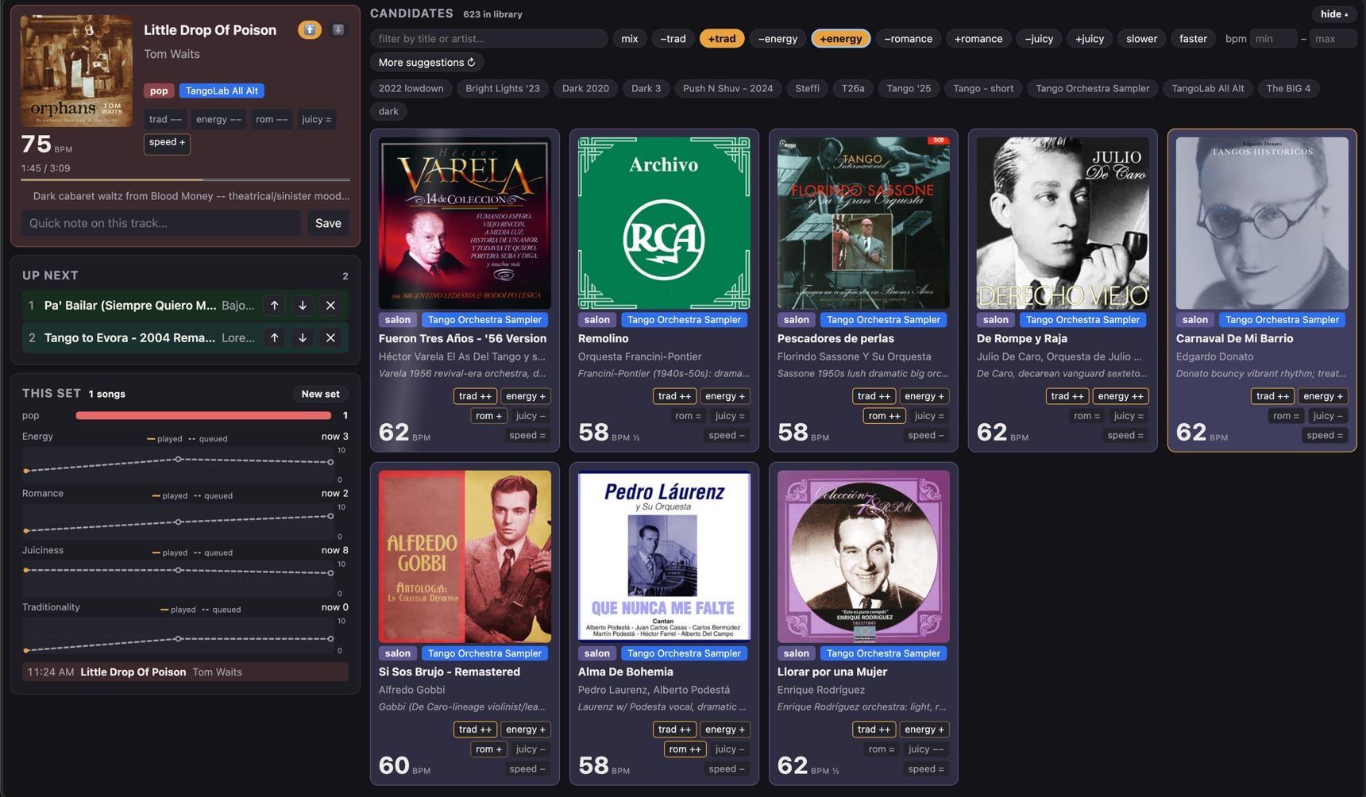Select the Steffi playlist chip
1366x797 pixels.
click(x=807, y=88)
